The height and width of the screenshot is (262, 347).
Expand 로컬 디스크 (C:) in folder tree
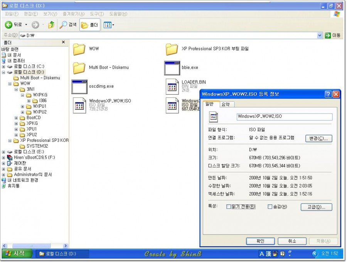3,66
